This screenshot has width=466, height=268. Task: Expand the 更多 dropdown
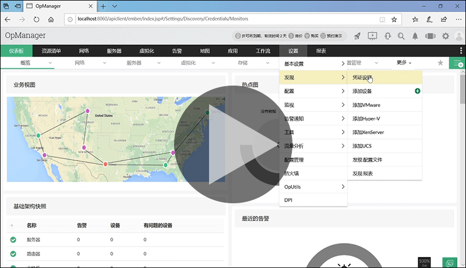pos(404,62)
